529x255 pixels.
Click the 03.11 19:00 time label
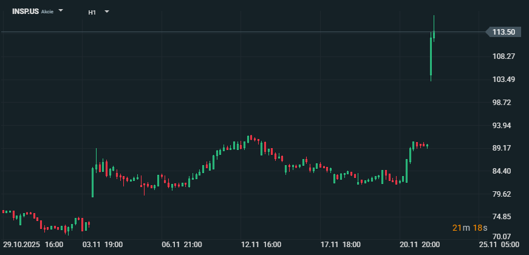coord(103,245)
